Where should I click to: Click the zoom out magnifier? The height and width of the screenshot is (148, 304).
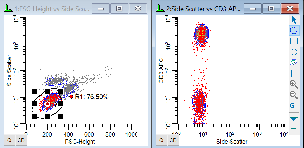point(294,95)
